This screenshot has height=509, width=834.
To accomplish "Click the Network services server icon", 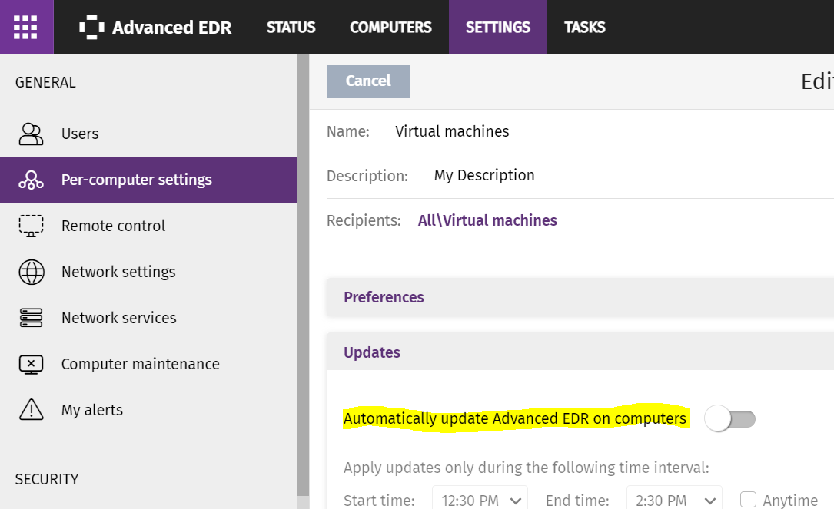I will tap(31, 318).
